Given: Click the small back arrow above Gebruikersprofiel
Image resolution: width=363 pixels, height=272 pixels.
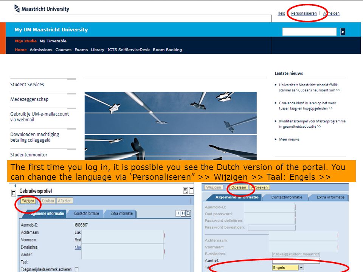Looking at the screenshot, I should pyautogui.click(x=15, y=186).
